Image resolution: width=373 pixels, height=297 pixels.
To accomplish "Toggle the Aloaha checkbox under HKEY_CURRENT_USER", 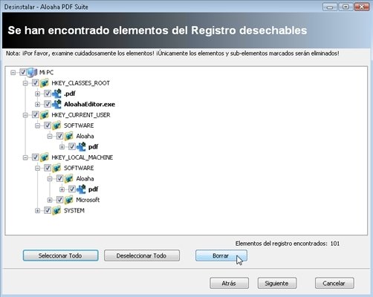I will (x=59, y=136).
